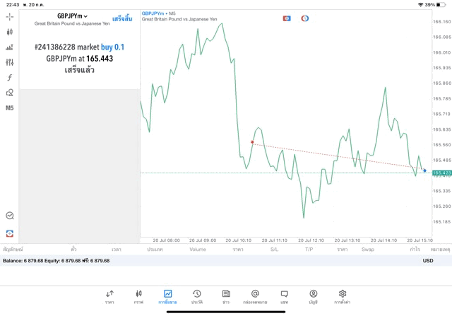452x316 pixels.
Task: Tap the red-blue circle icon above the chart
Action: 305,18
